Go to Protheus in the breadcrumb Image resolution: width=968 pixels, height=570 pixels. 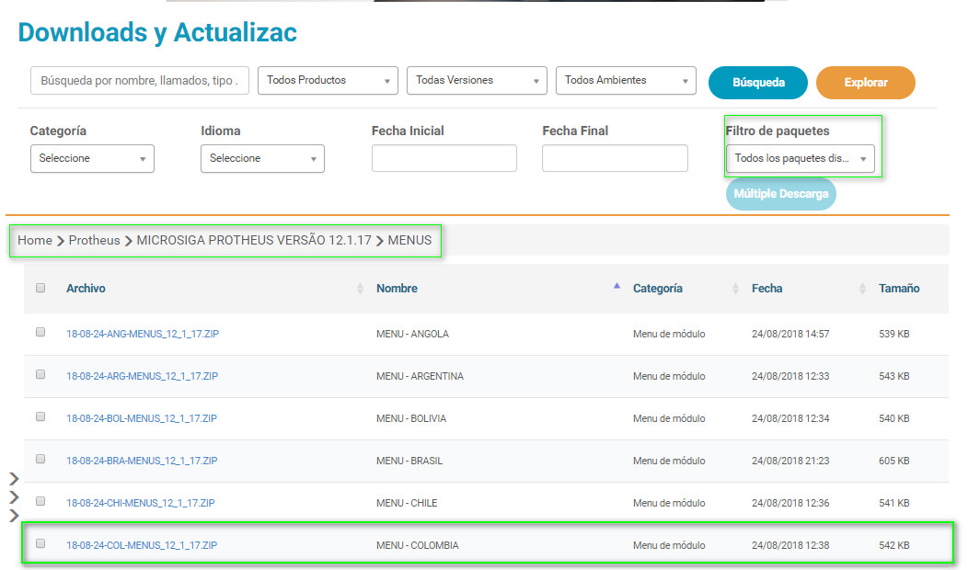click(x=95, y=240)
